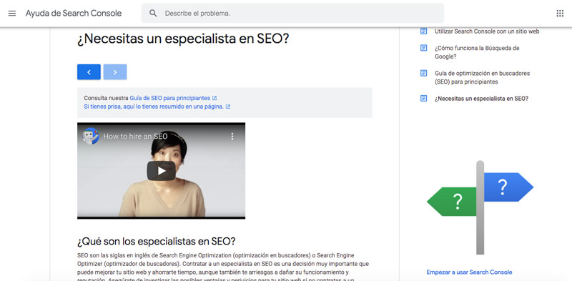Click the search magnifier icon
This screenshot has height=281, width=572.
click(x=153, y=14)
